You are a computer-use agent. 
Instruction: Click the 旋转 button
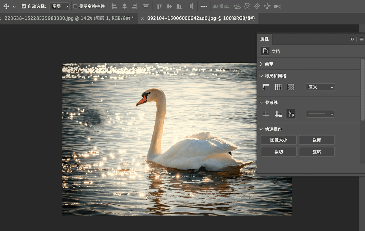[x=317, y=152]
